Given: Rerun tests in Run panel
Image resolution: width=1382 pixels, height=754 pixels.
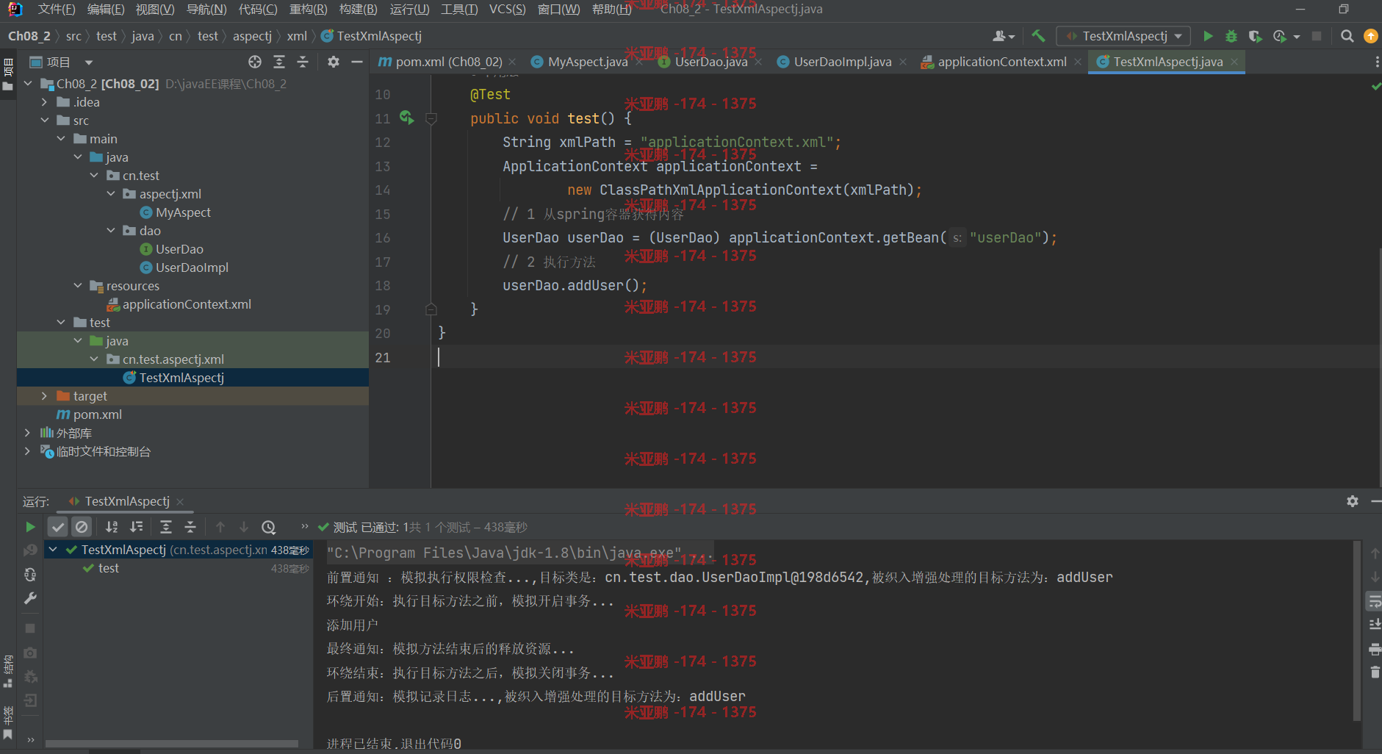Looking at the screenshot, I should tap(30, 527).
